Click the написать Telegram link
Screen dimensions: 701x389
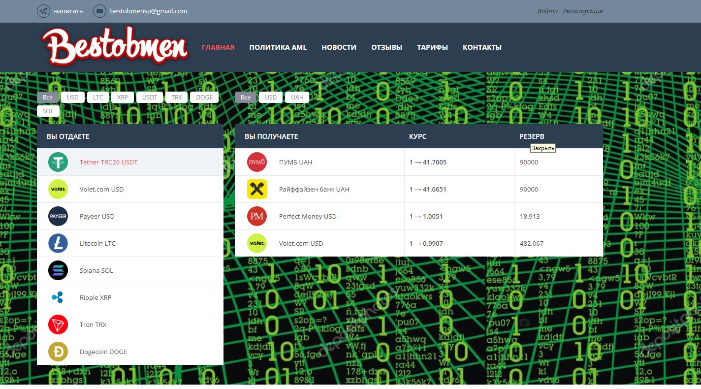point(68,11)
